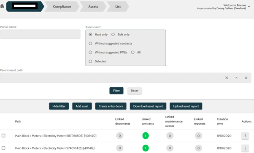Choose Without suggested contracts asset class
The width and height of the screenshot is (254, 153).
pos(90,43)
